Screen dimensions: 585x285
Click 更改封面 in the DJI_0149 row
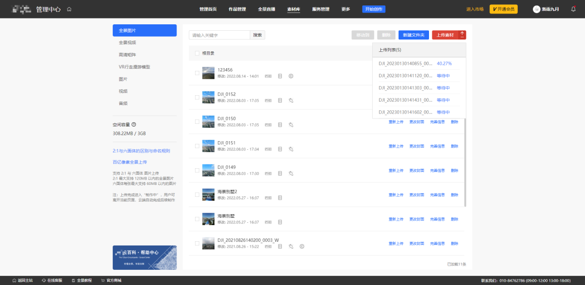click(x=417, y=170)
